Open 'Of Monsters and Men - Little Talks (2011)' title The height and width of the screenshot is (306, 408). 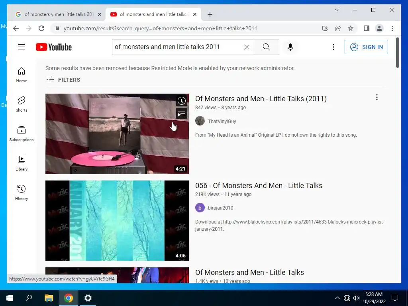coord(261,99)
